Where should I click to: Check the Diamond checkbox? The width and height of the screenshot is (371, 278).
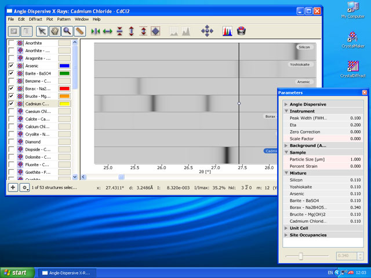point(11,141)
